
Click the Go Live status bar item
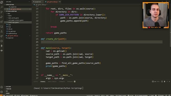click(131, 95)
